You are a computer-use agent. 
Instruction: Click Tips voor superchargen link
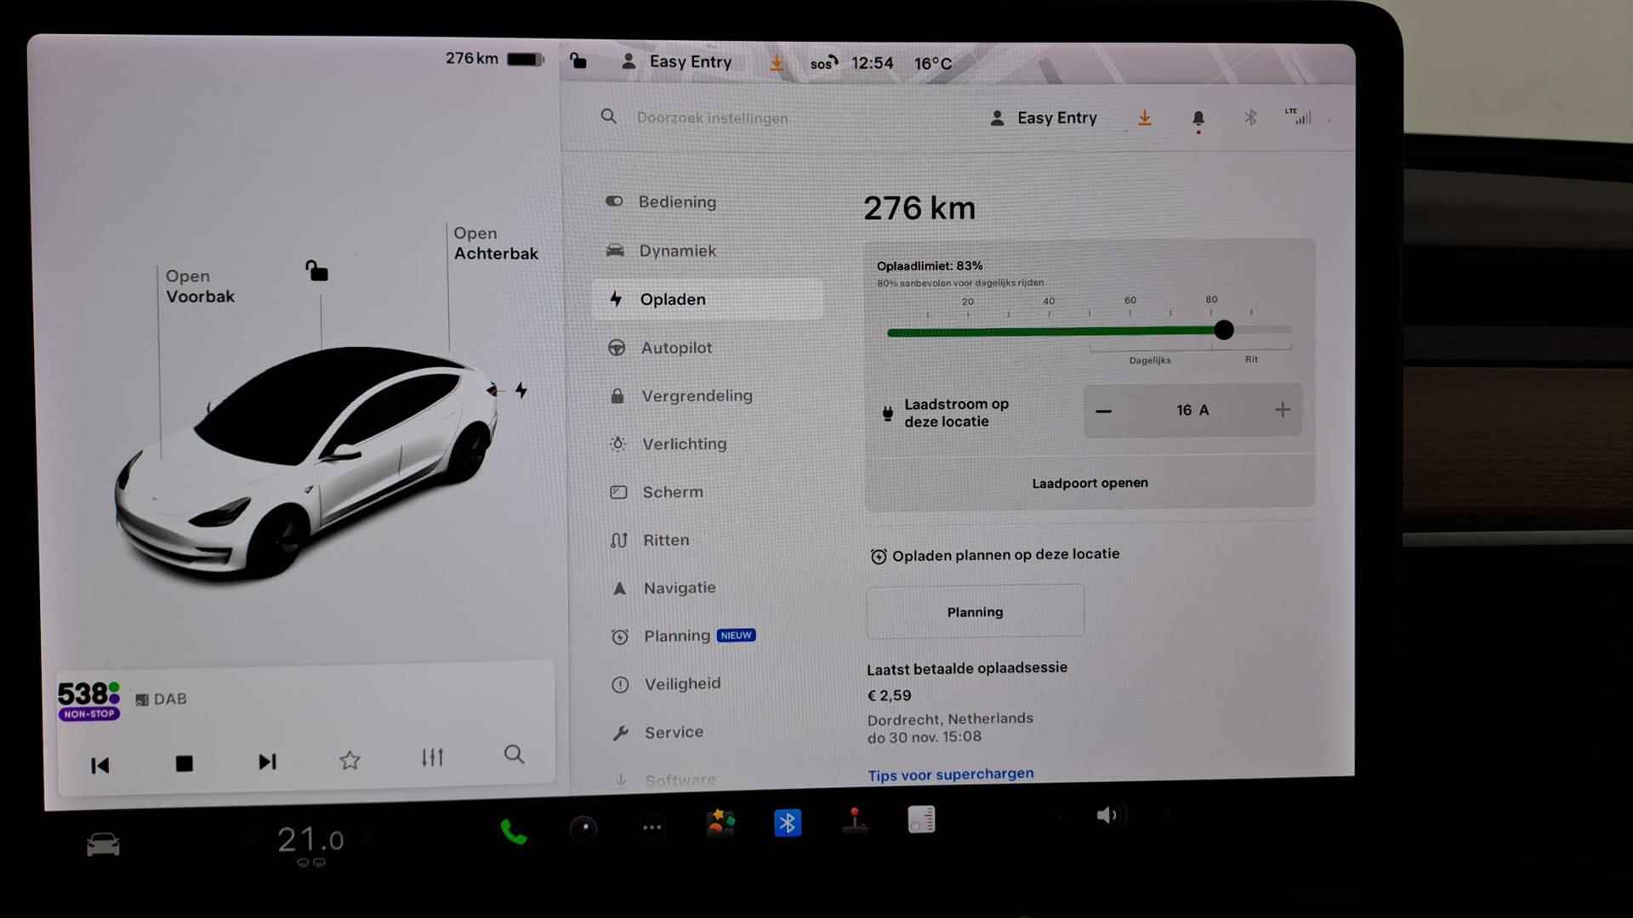(x=951, y=773)
